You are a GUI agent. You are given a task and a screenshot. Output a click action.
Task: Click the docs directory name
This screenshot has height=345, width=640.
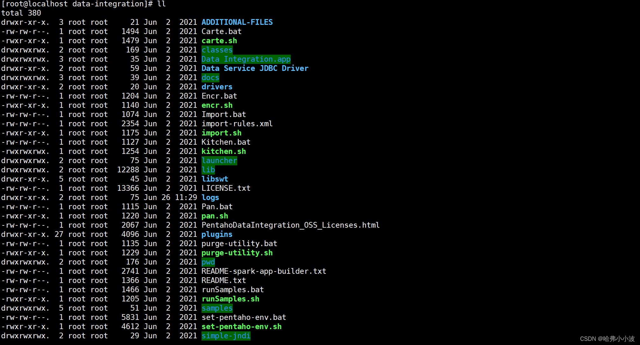coord(210,77)
